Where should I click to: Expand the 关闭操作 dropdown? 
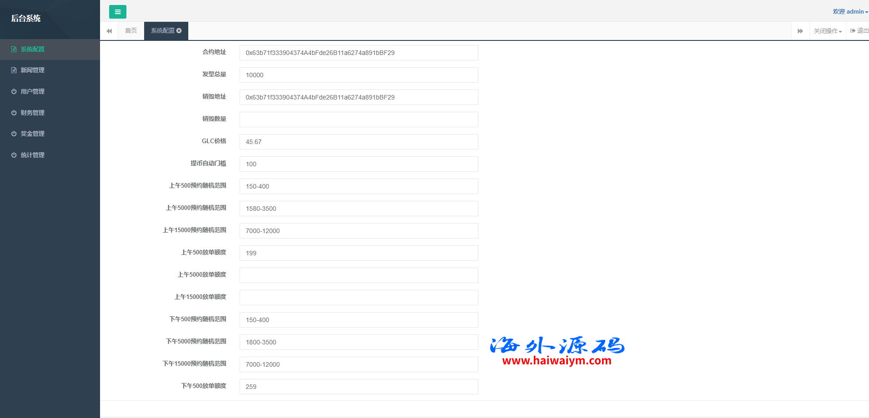point(827,31)
